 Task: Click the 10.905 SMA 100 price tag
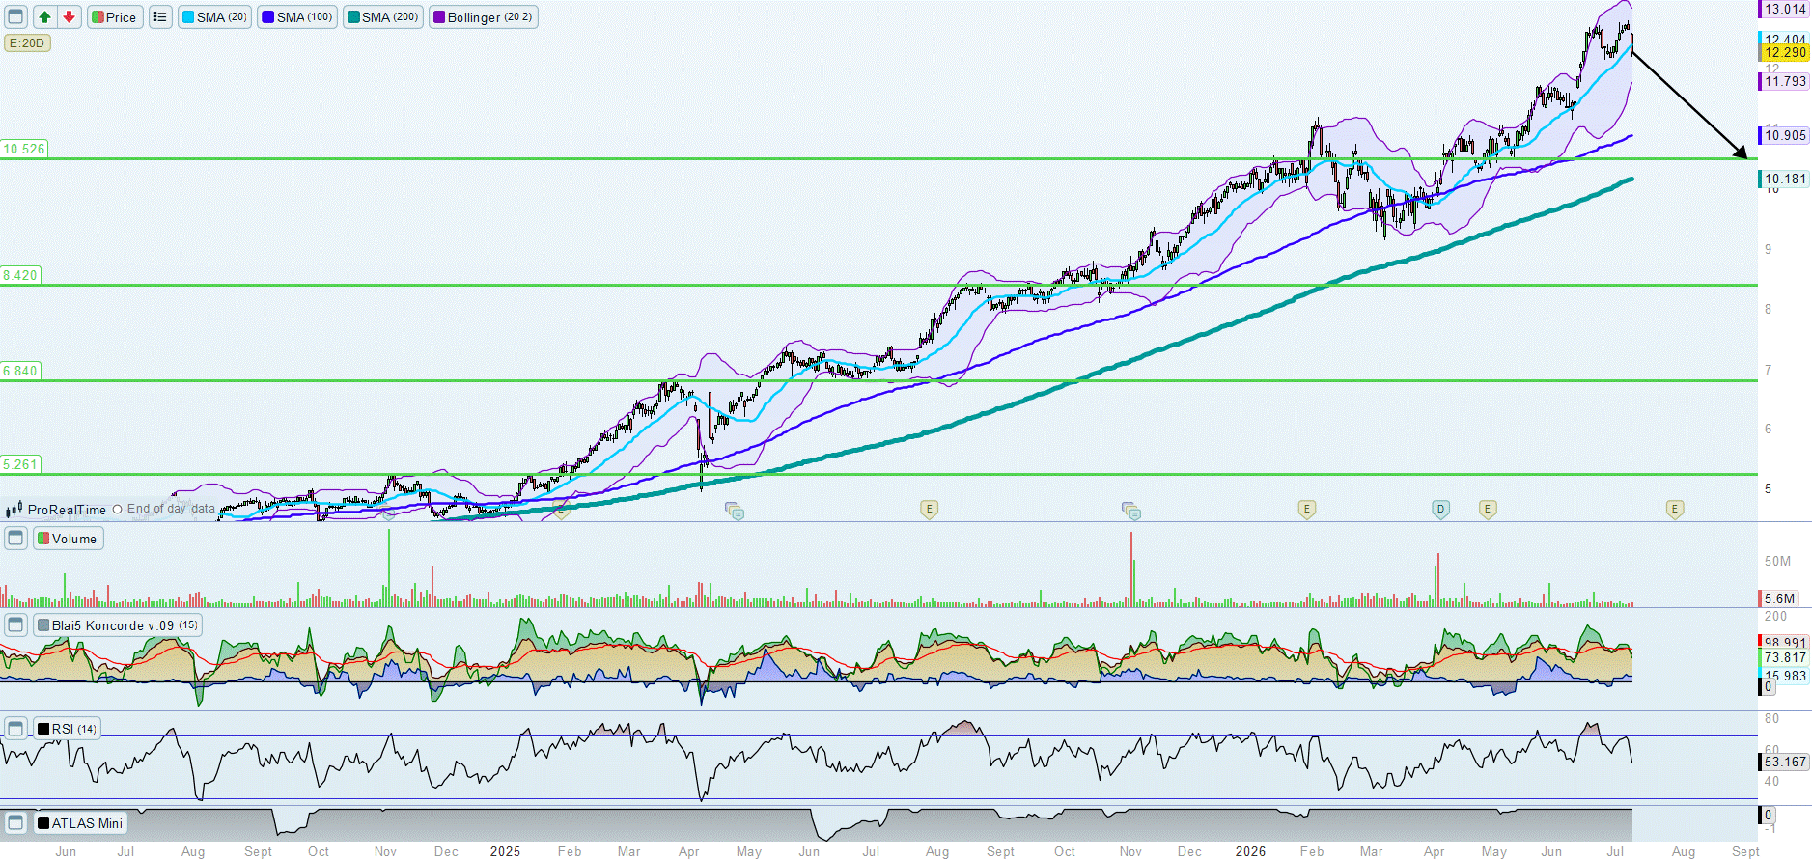click(x=1784, y=136)
